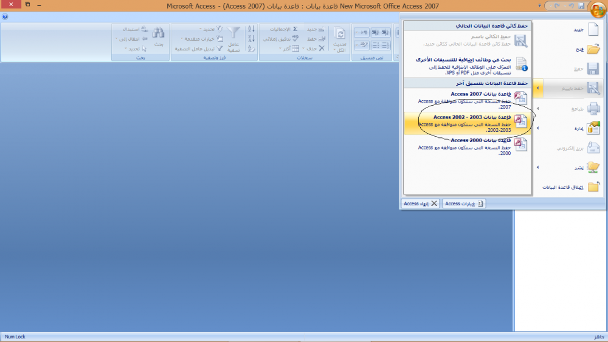Run تدقيق إملائي (Spelling) check
Screen dimensions: 608x342
[281, 39]
